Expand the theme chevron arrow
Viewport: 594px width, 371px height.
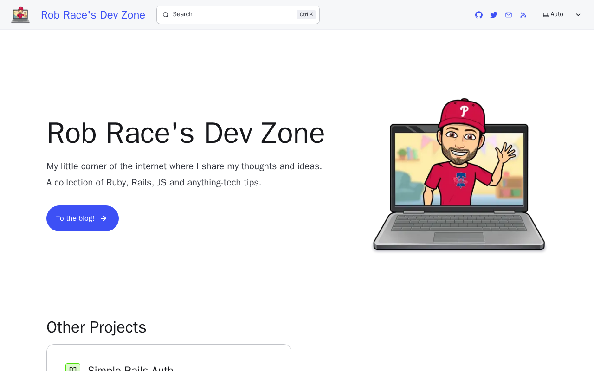click(578, 15)
